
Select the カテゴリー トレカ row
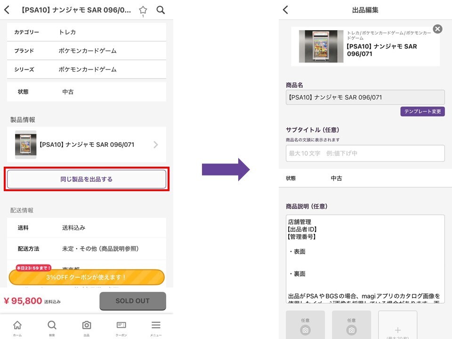87,32
